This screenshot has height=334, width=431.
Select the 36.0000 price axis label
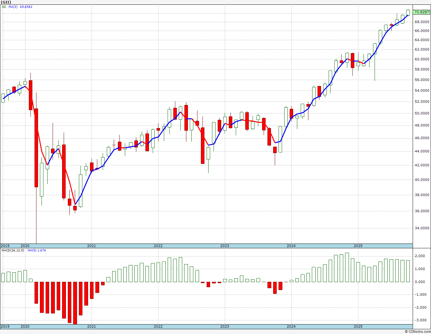(x=422, y=211)
